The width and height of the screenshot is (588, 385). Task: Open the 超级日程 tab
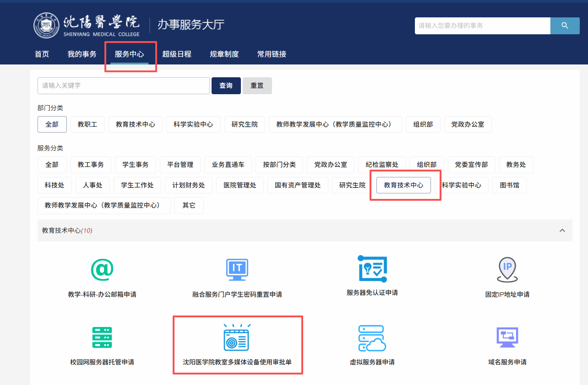[177, 54]
